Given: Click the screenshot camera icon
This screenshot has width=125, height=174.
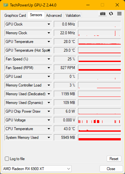Looking at the screenshot, I should pos(103,14).
